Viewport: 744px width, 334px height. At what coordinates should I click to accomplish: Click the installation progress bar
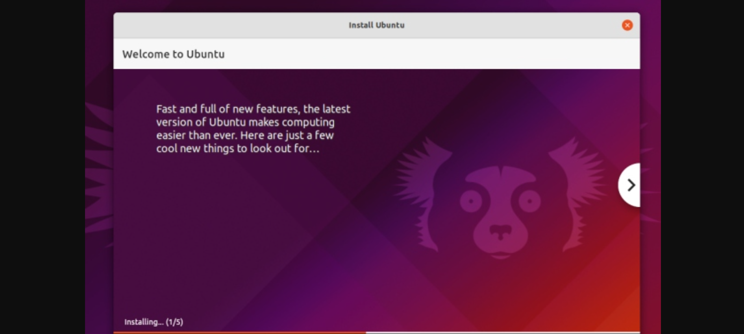pyautogui.click(x=377, y=332)
